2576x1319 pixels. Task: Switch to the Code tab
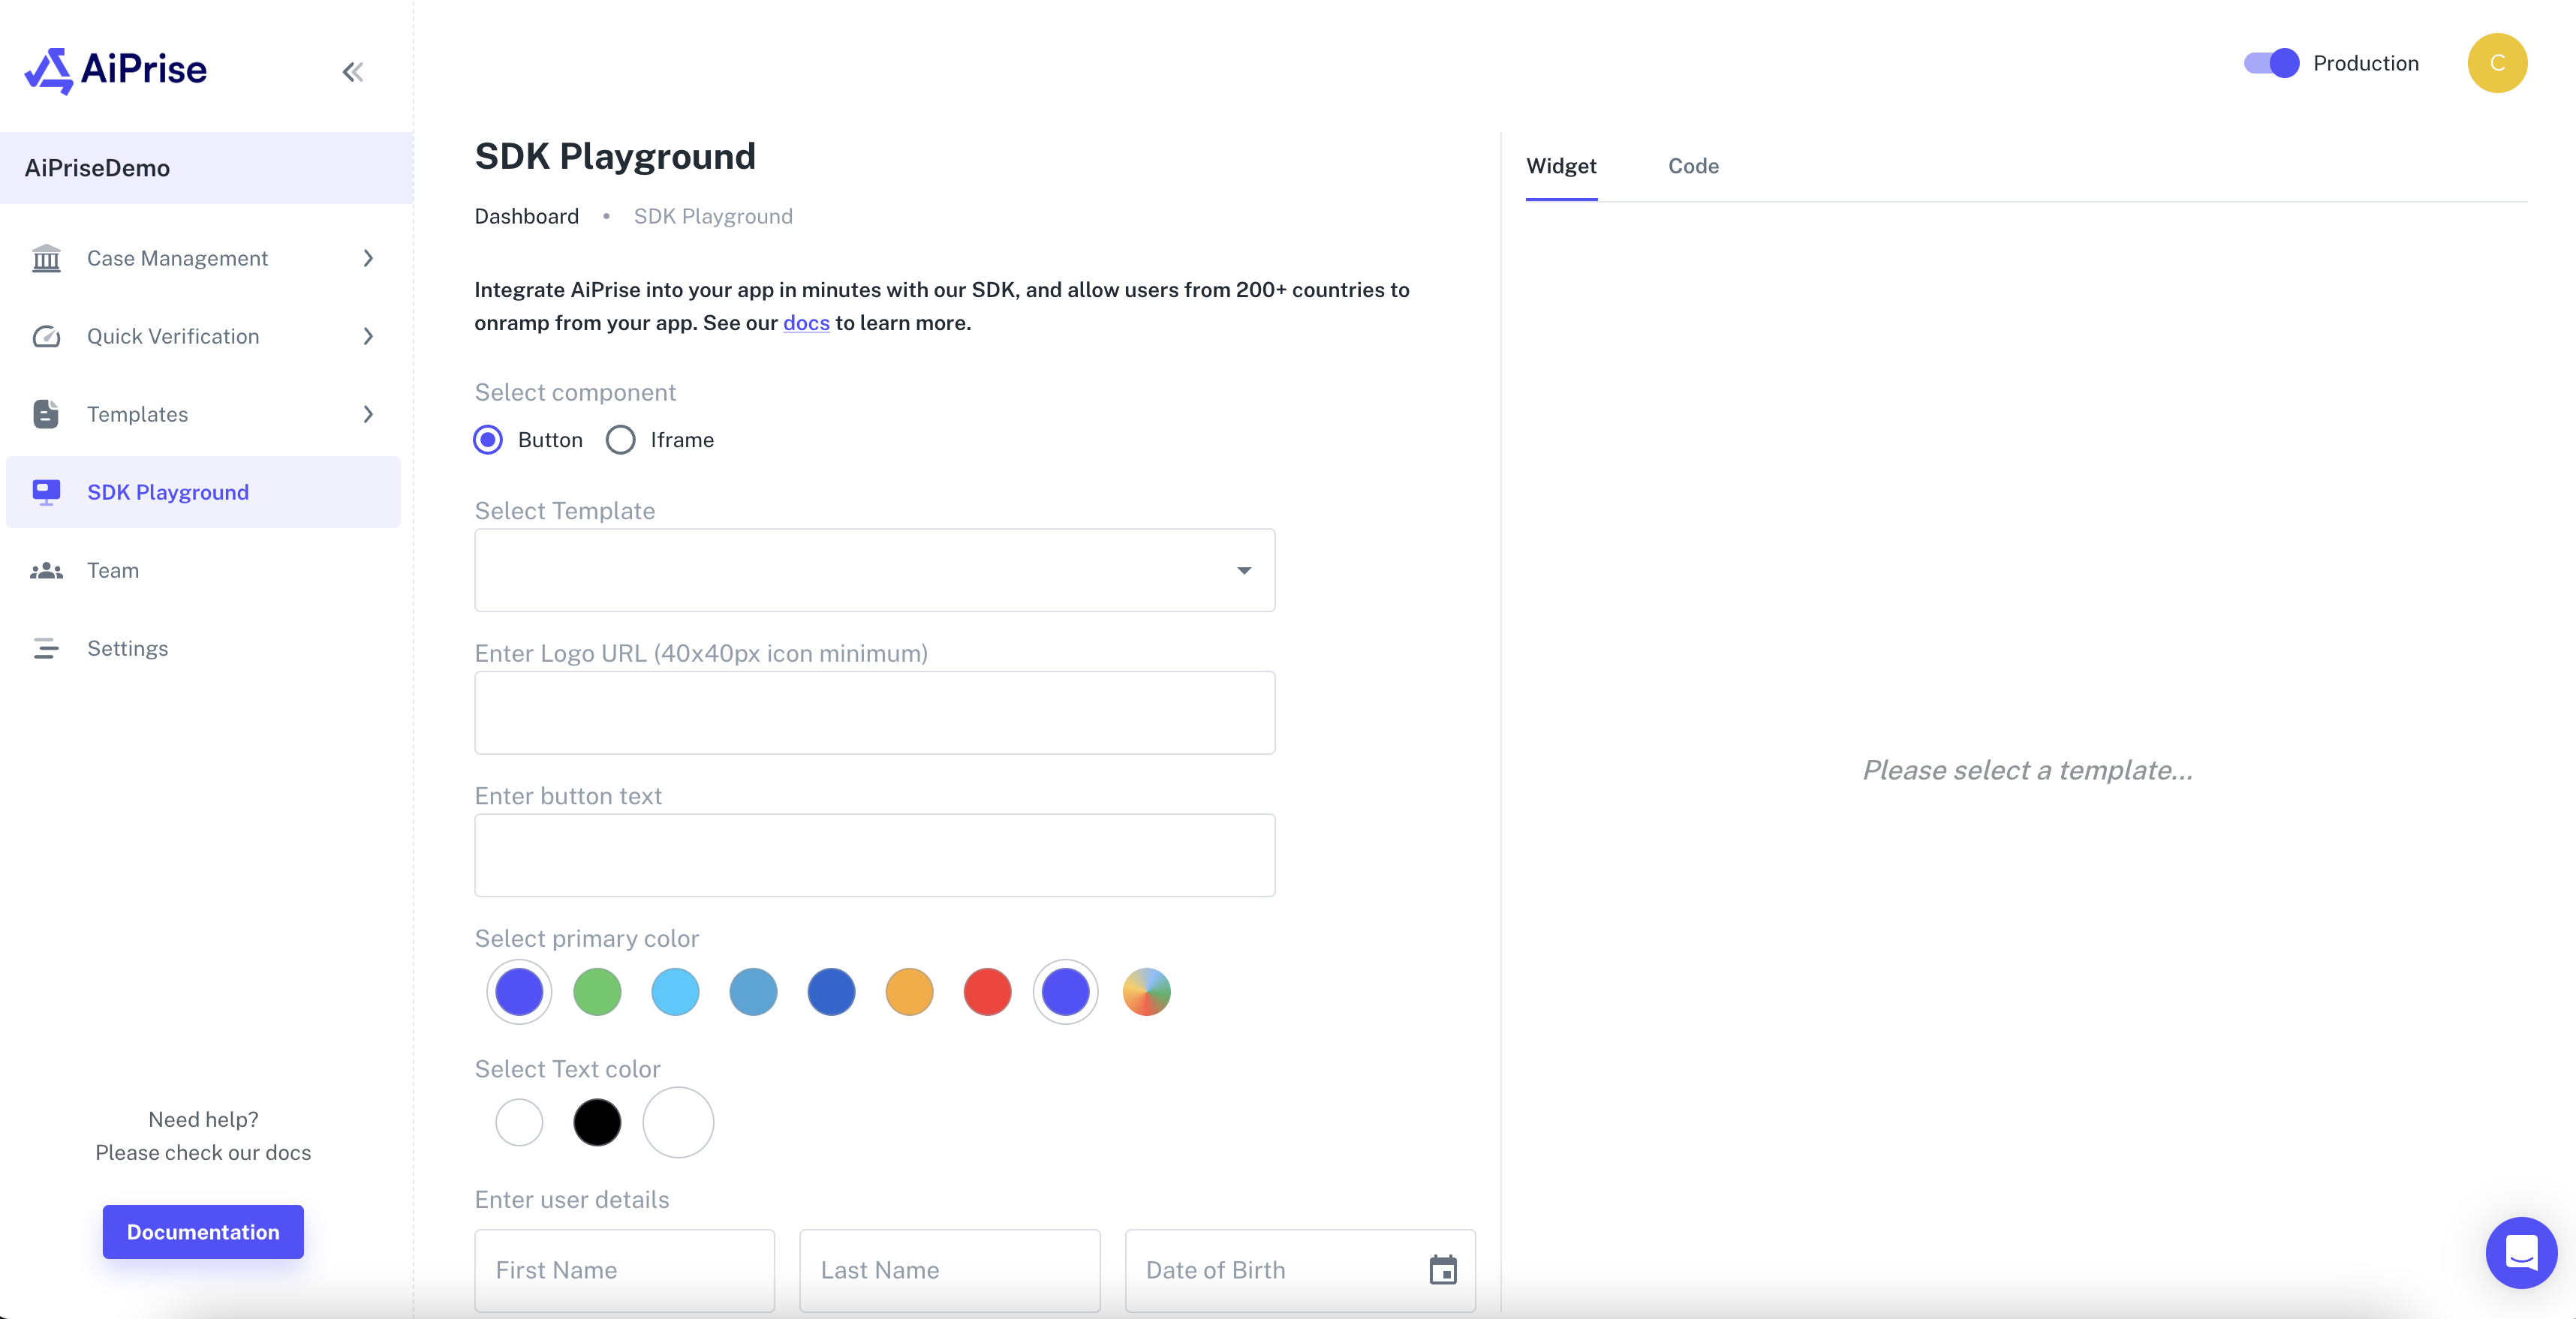click(x=1693, y=166)
